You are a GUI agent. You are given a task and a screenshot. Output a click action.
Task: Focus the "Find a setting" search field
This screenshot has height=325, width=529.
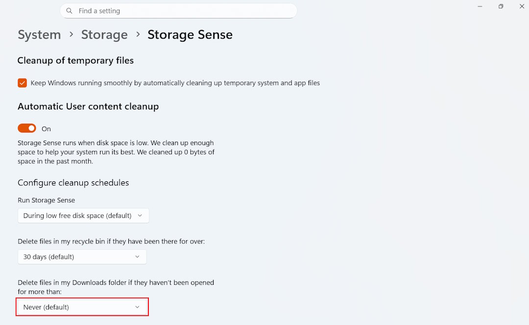181,11
